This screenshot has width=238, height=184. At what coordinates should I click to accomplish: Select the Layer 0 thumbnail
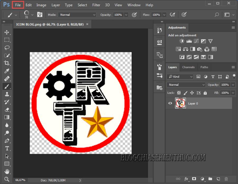pos(181,103)
